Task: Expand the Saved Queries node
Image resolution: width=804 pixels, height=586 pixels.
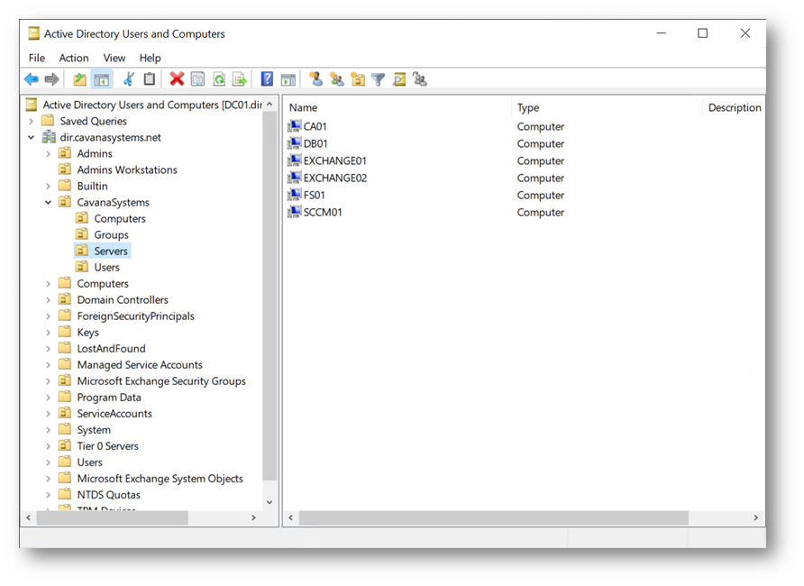Action: click(32, 121)
